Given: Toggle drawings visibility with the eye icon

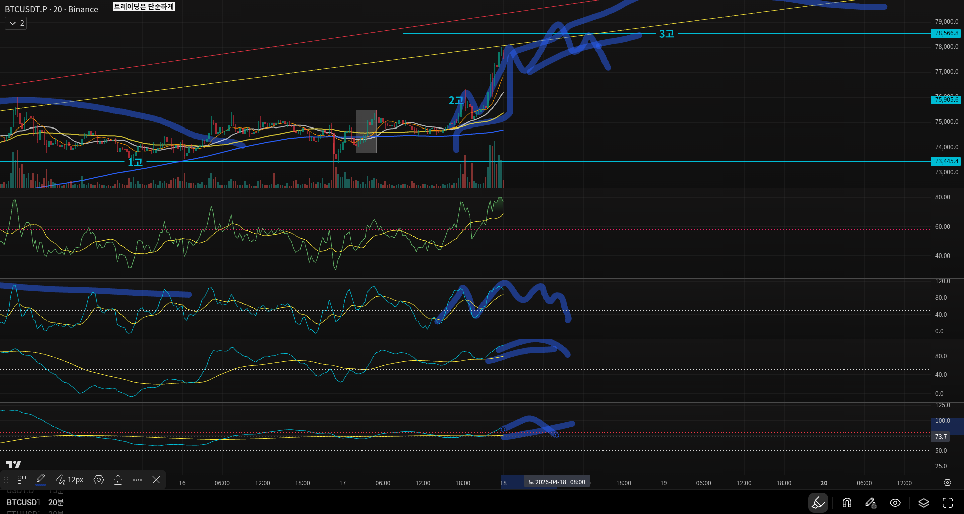Looking at the screenshot, I should (x=895, y=503).
